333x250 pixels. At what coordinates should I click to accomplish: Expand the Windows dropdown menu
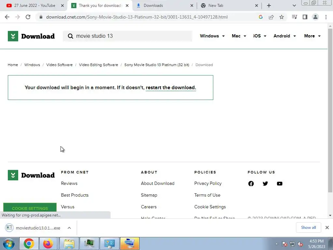pos(212,36)
